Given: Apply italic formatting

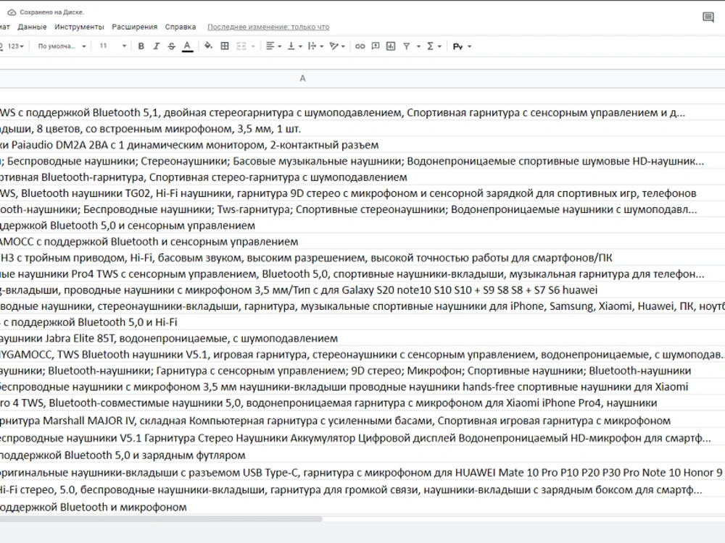Looking at the screenshot, I should [156, 46].
